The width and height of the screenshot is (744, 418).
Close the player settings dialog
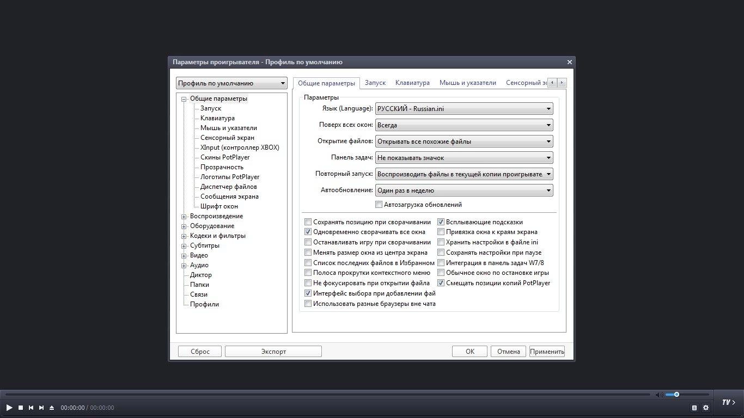pyautogui.click(x=570, y=62)
